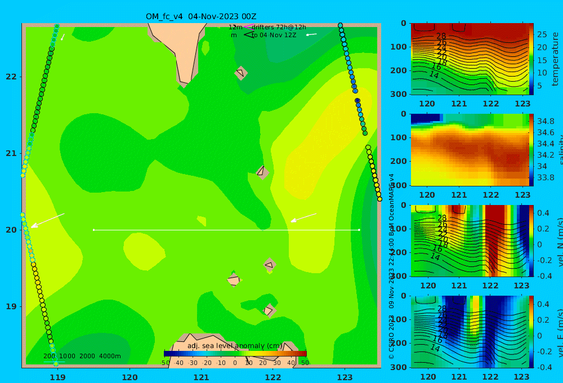
Task: Click the temperature panel colorbar
Action: click(x=531, y=59)
